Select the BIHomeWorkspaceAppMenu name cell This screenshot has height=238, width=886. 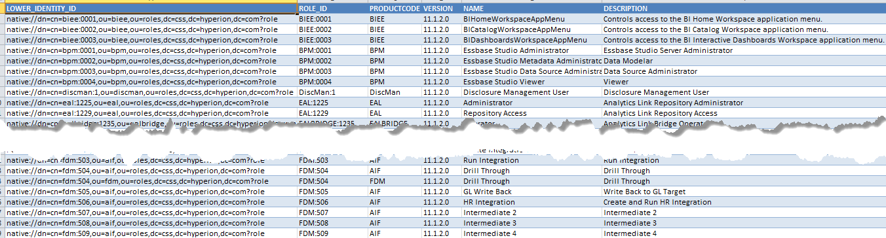(531, 20)
